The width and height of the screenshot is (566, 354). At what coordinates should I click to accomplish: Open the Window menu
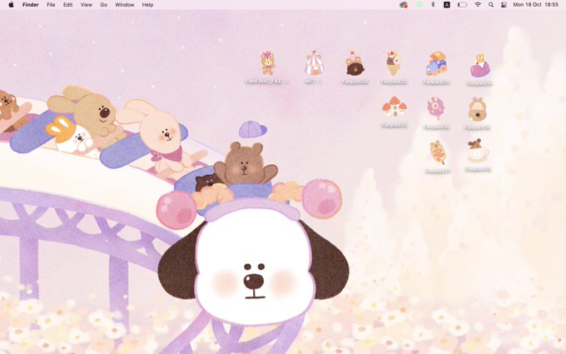coord(125,5)
